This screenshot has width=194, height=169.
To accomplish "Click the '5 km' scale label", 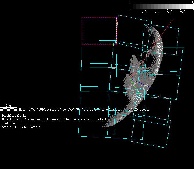I will (9, 106).
